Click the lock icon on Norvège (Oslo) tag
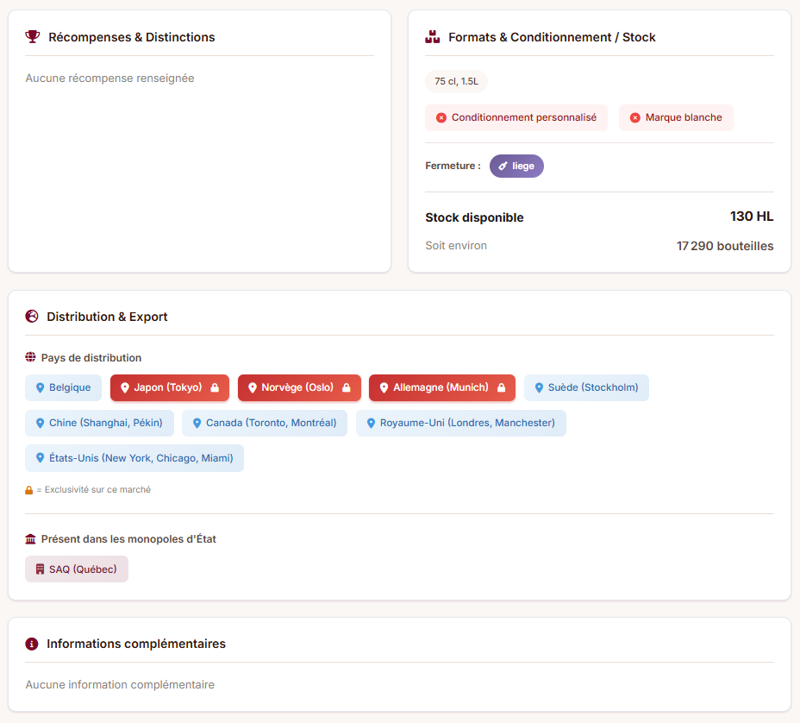Screen dimensions: 800x723 click(x=347, y=388)
